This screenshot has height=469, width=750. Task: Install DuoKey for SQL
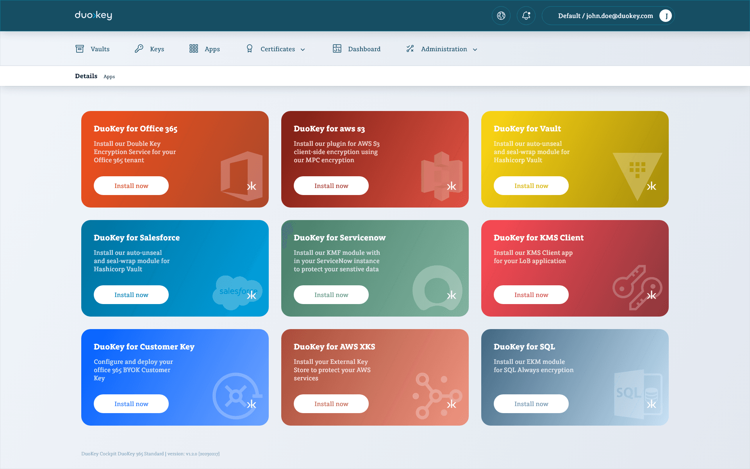tap(531, 404)
